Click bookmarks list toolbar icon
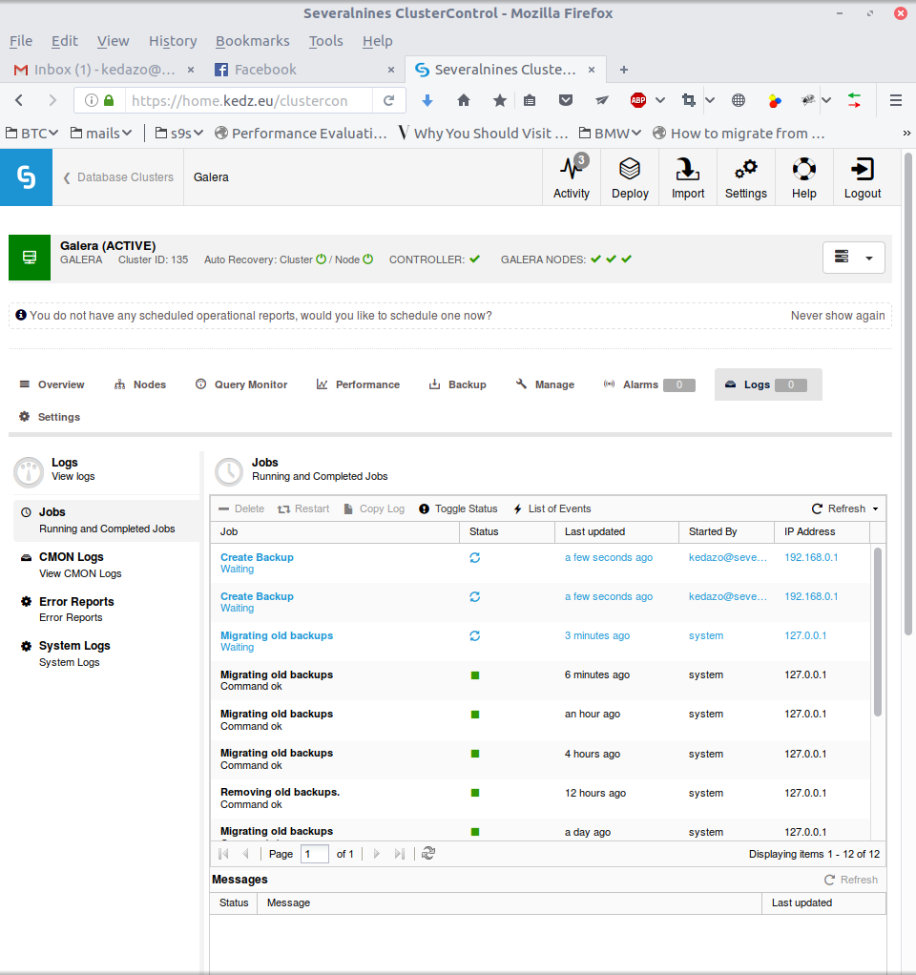Viewport: 916px width, 975px height. pos(530,100)
